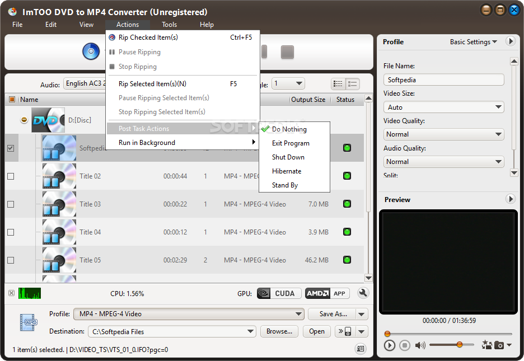This screenshot has height=361, width=524.
Task: Click green status light for Title 04
Action: tap(347, 232)
